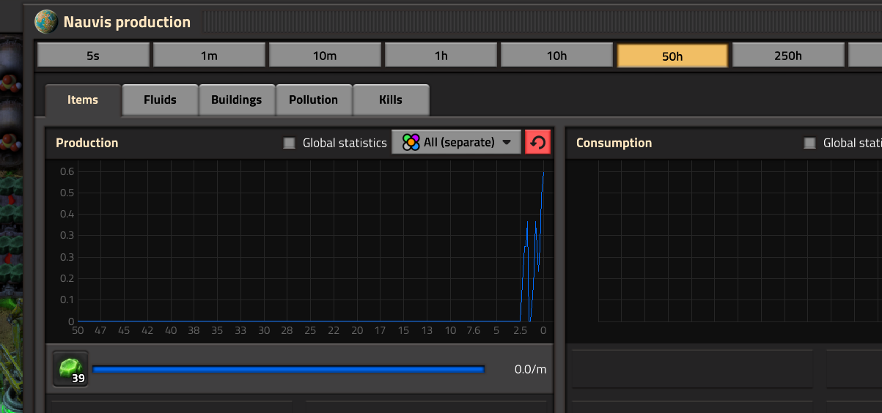Viewport: 882px width, 413px height.
Task: Select the green item icon numbered 39
Action: [70, 368]
